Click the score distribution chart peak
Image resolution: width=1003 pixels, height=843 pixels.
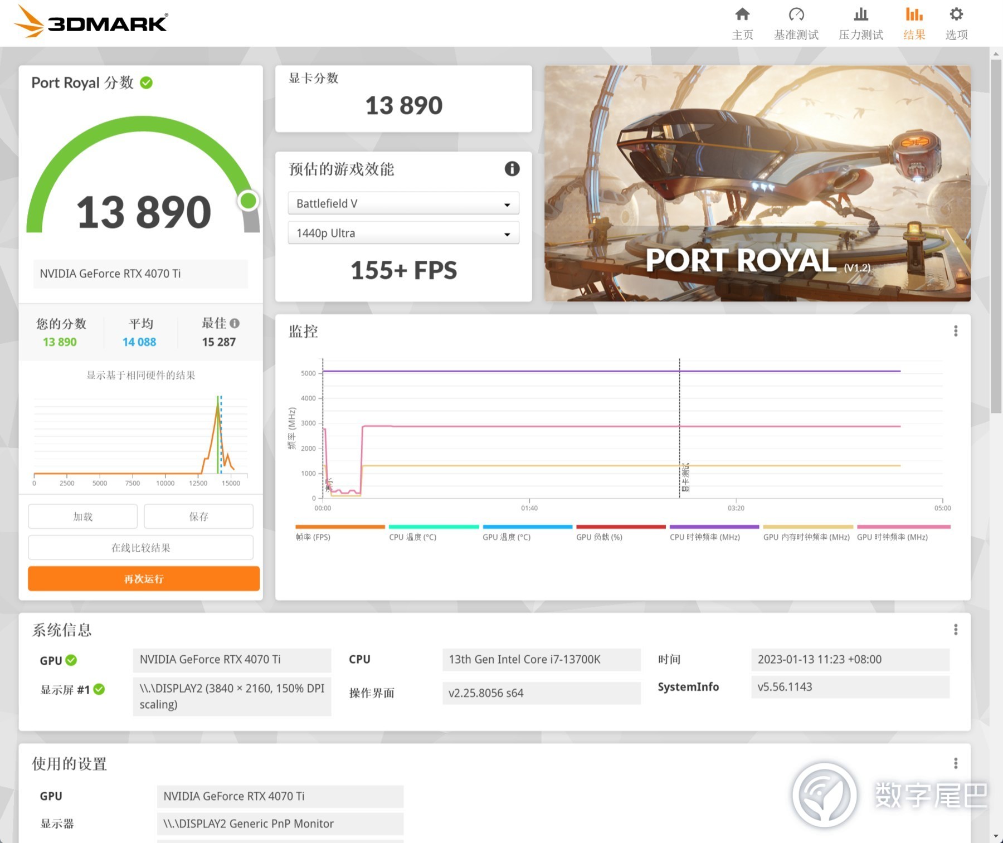(218, 404)
